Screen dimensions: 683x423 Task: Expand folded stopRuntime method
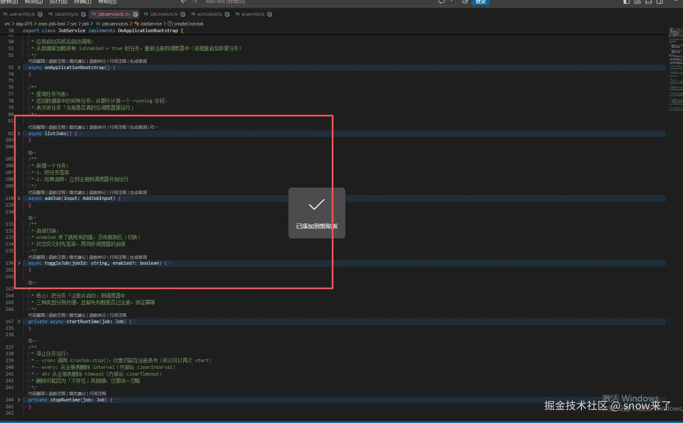[19, 400]
